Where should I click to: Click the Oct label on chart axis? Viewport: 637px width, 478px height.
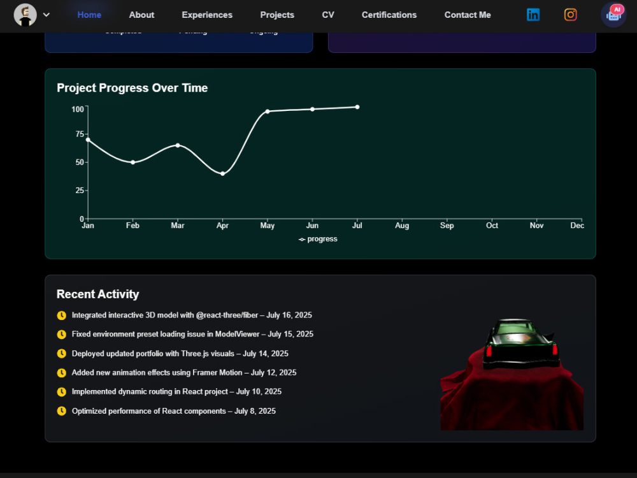(x=492, y=226)
